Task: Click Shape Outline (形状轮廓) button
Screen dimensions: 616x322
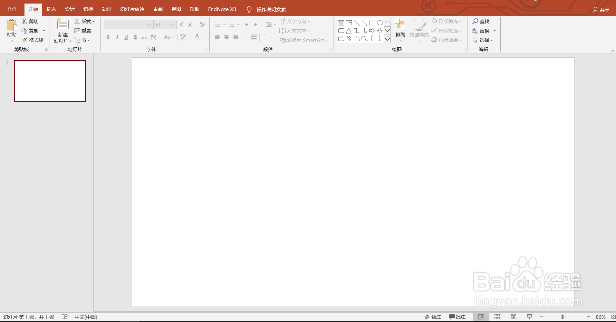Action: (x=447, y=31)
